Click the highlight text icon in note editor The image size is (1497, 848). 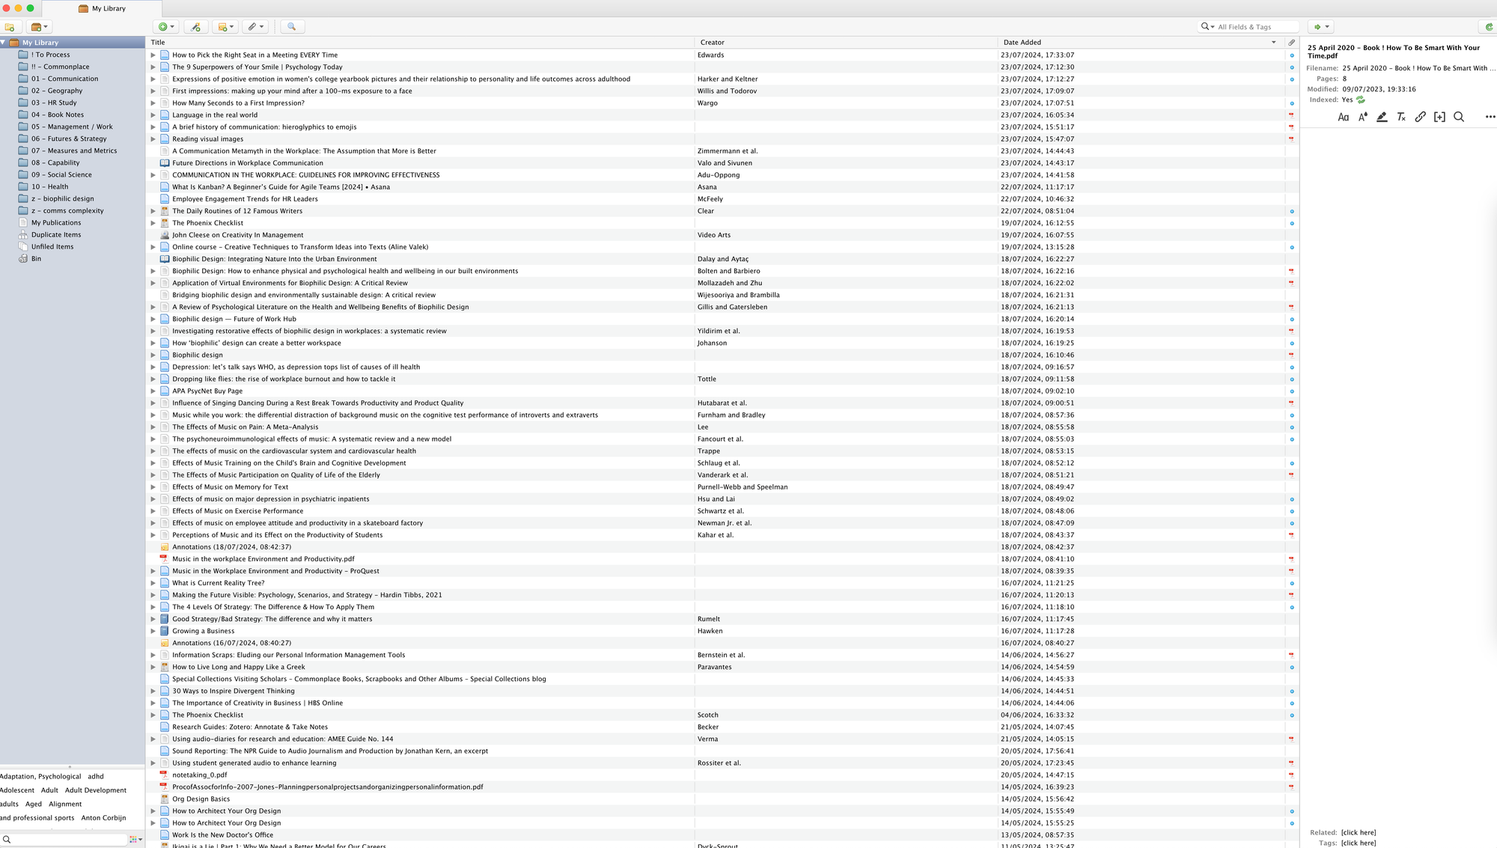tap(1382, 117)
